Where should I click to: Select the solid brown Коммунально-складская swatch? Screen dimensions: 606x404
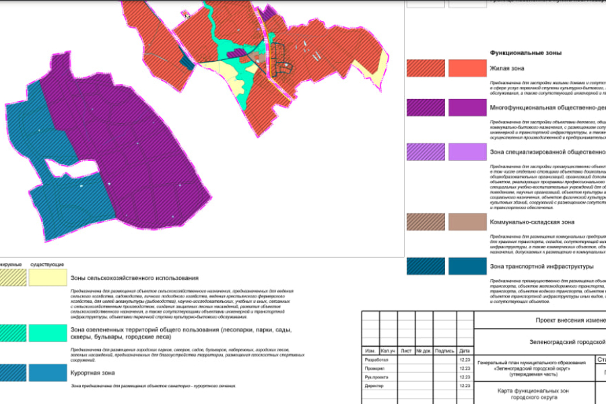[467, 222]
